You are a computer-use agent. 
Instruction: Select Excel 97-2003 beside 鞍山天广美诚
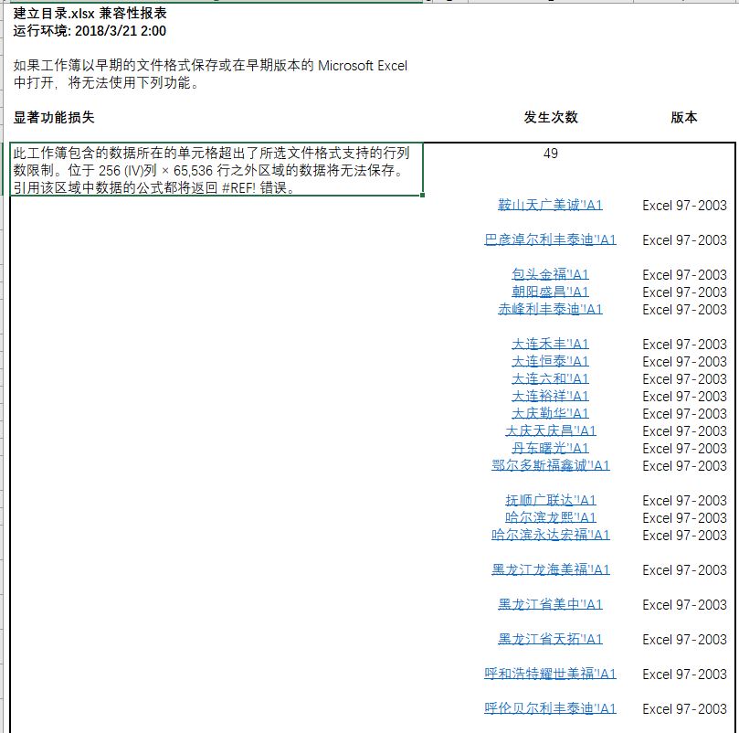[684, 206]
